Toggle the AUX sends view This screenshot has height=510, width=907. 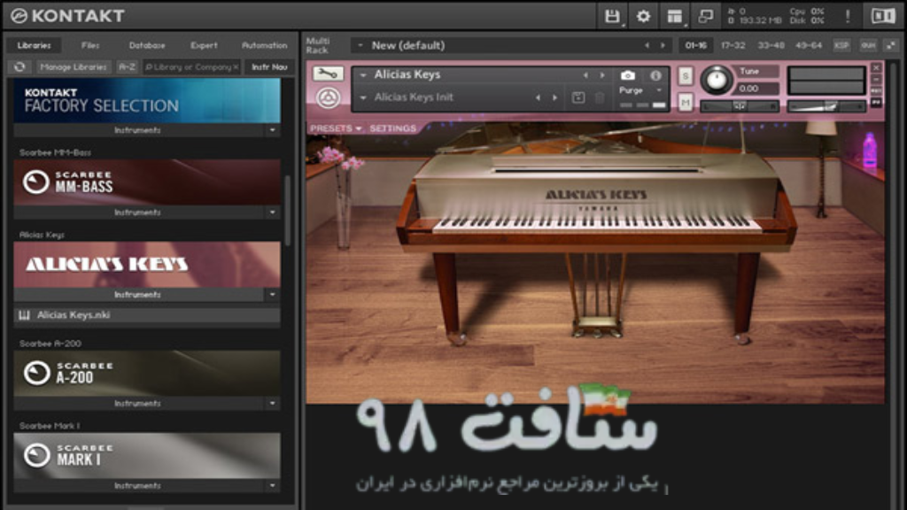(x=868, y=45)
